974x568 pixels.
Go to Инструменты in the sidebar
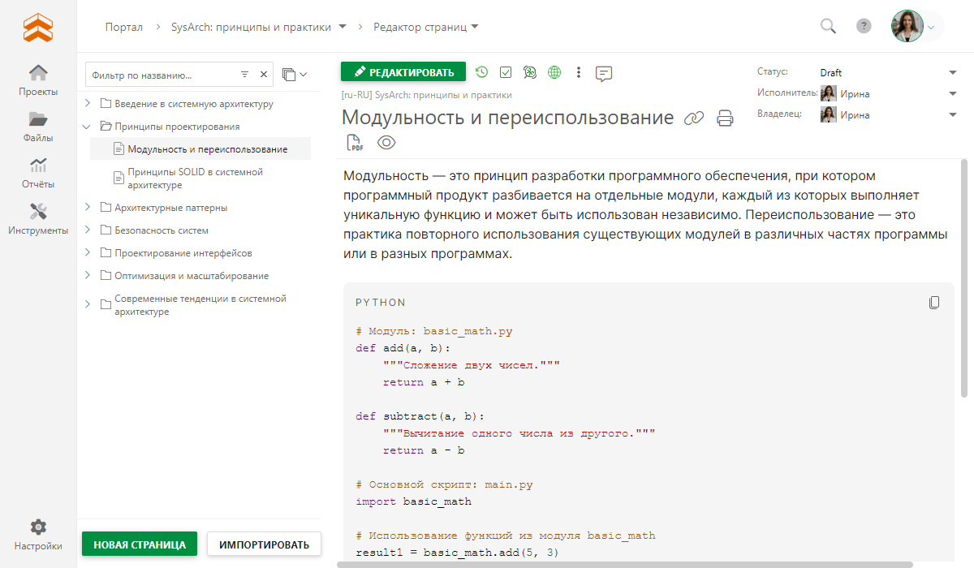click(38, 219)
